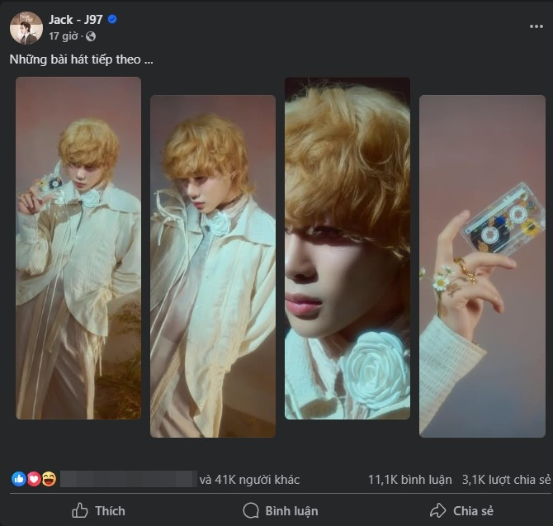
Task: Click the blue Like reaction icon
Action: [18, 479]
